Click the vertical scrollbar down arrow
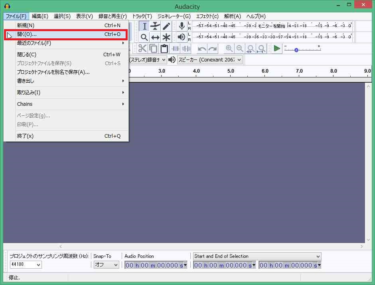This screenshot has height=285, width=375. tap(368, 239)
